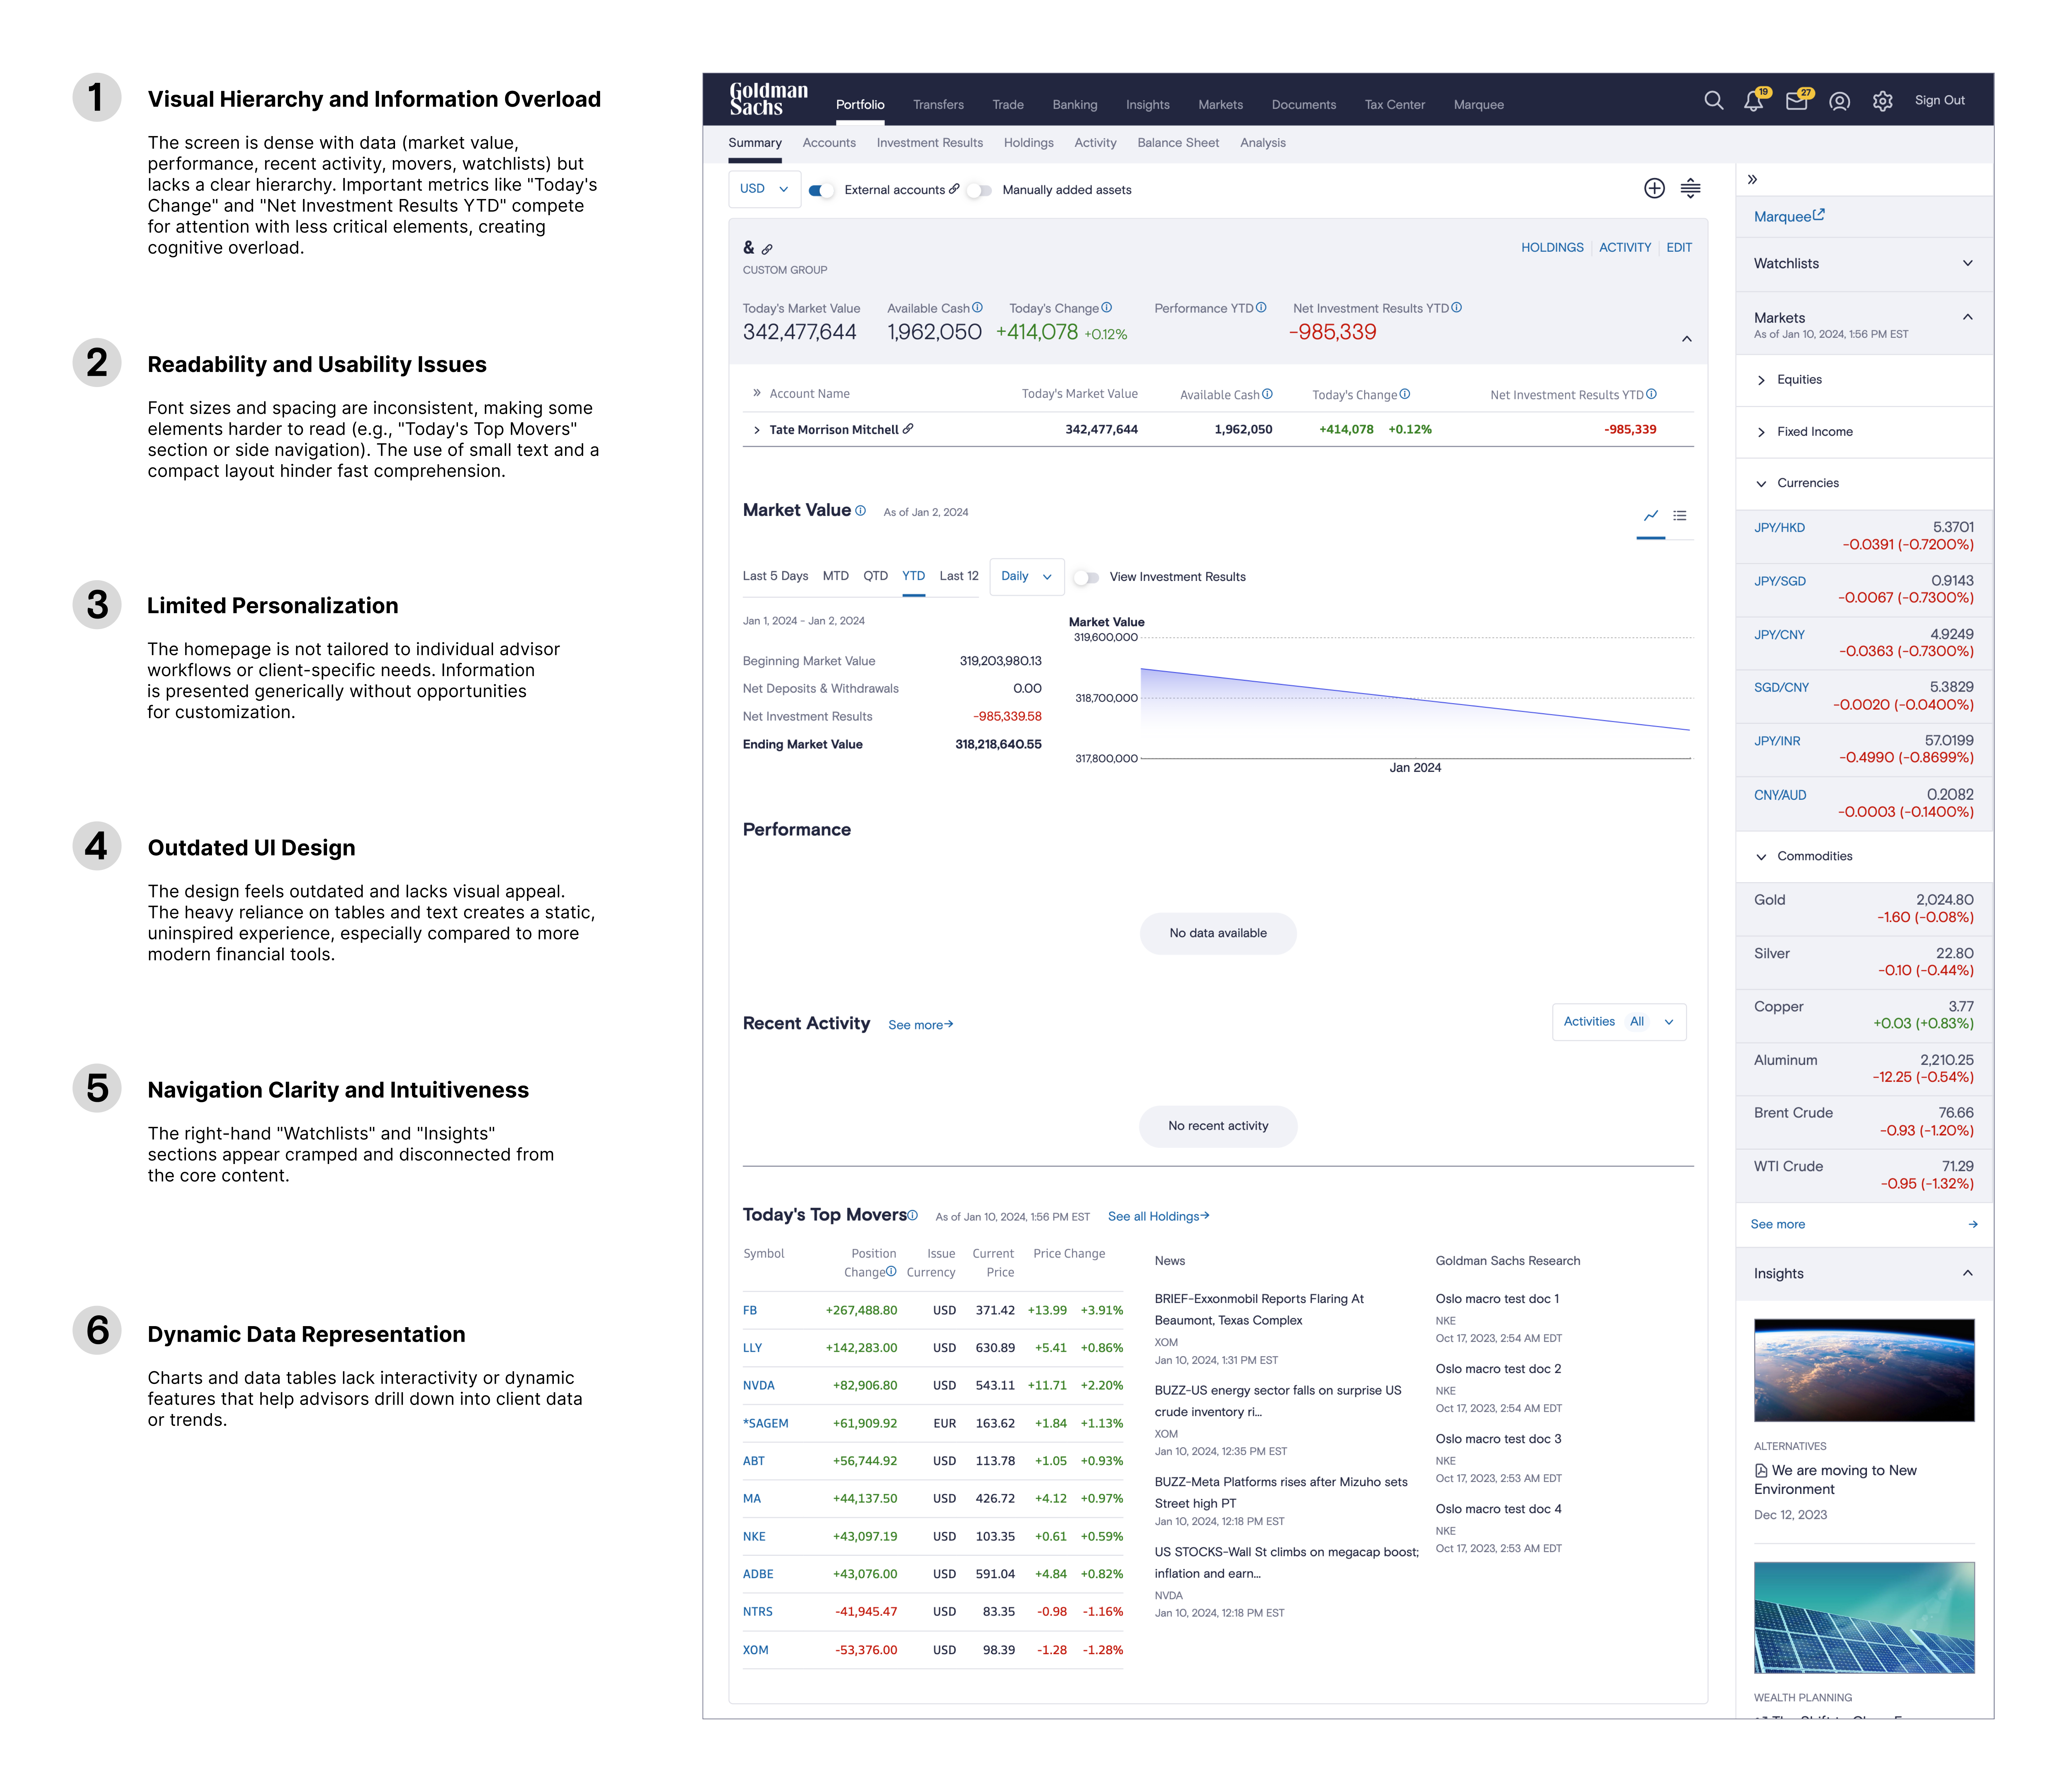Click info icon beside Position Change column

point(891,1271)
